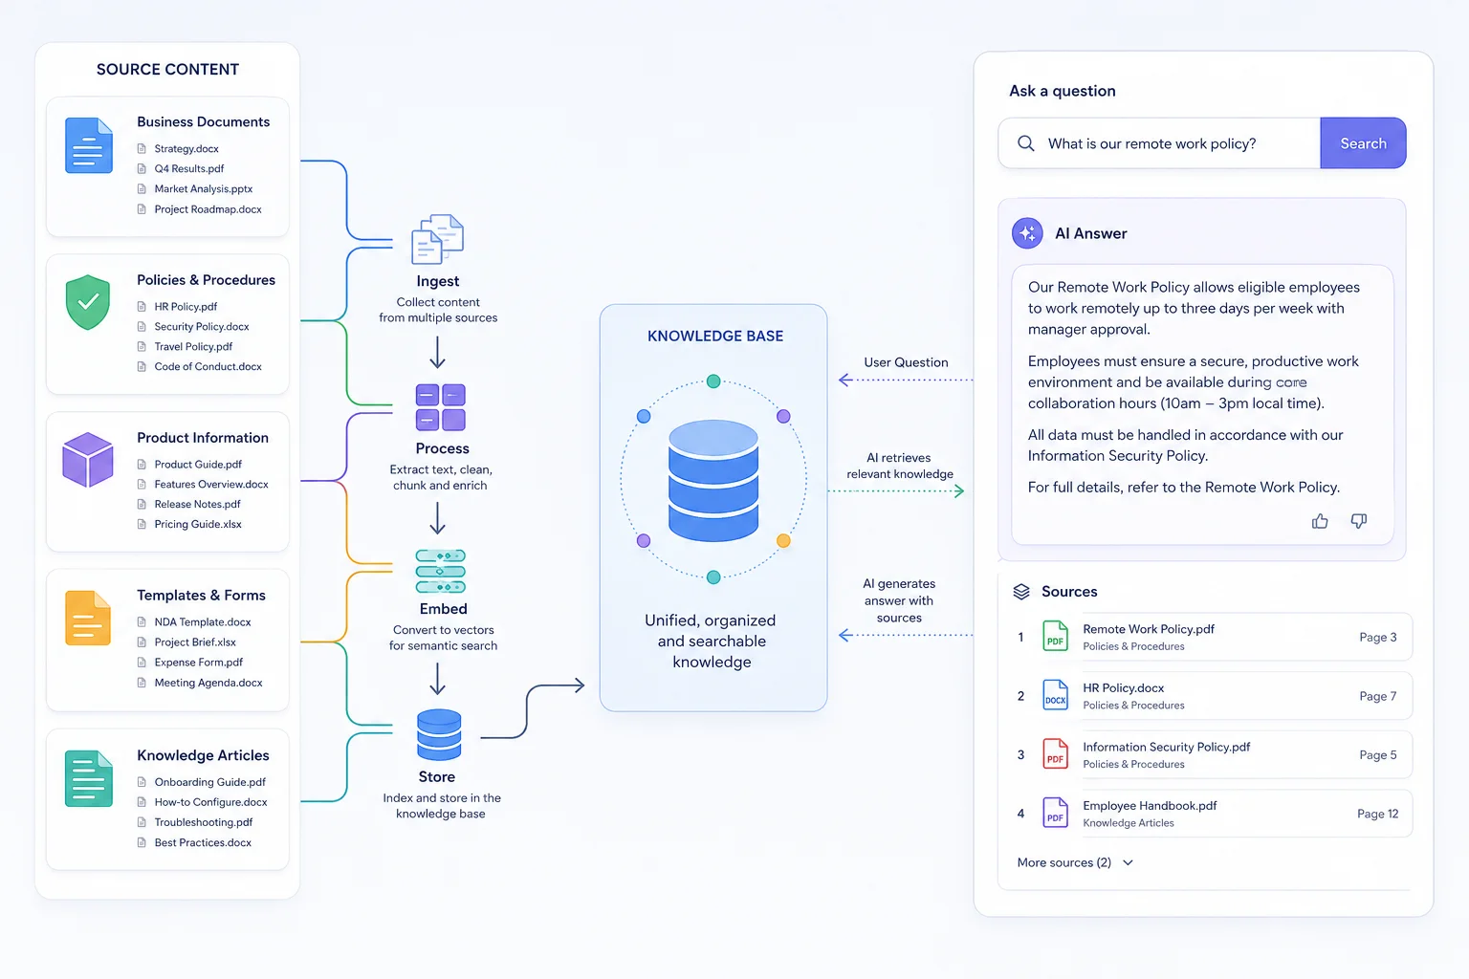Screen dimensions: 1469x979
Task: Click PDF icon beside Employee Handbook.pdf
Action: point(1055,814)
